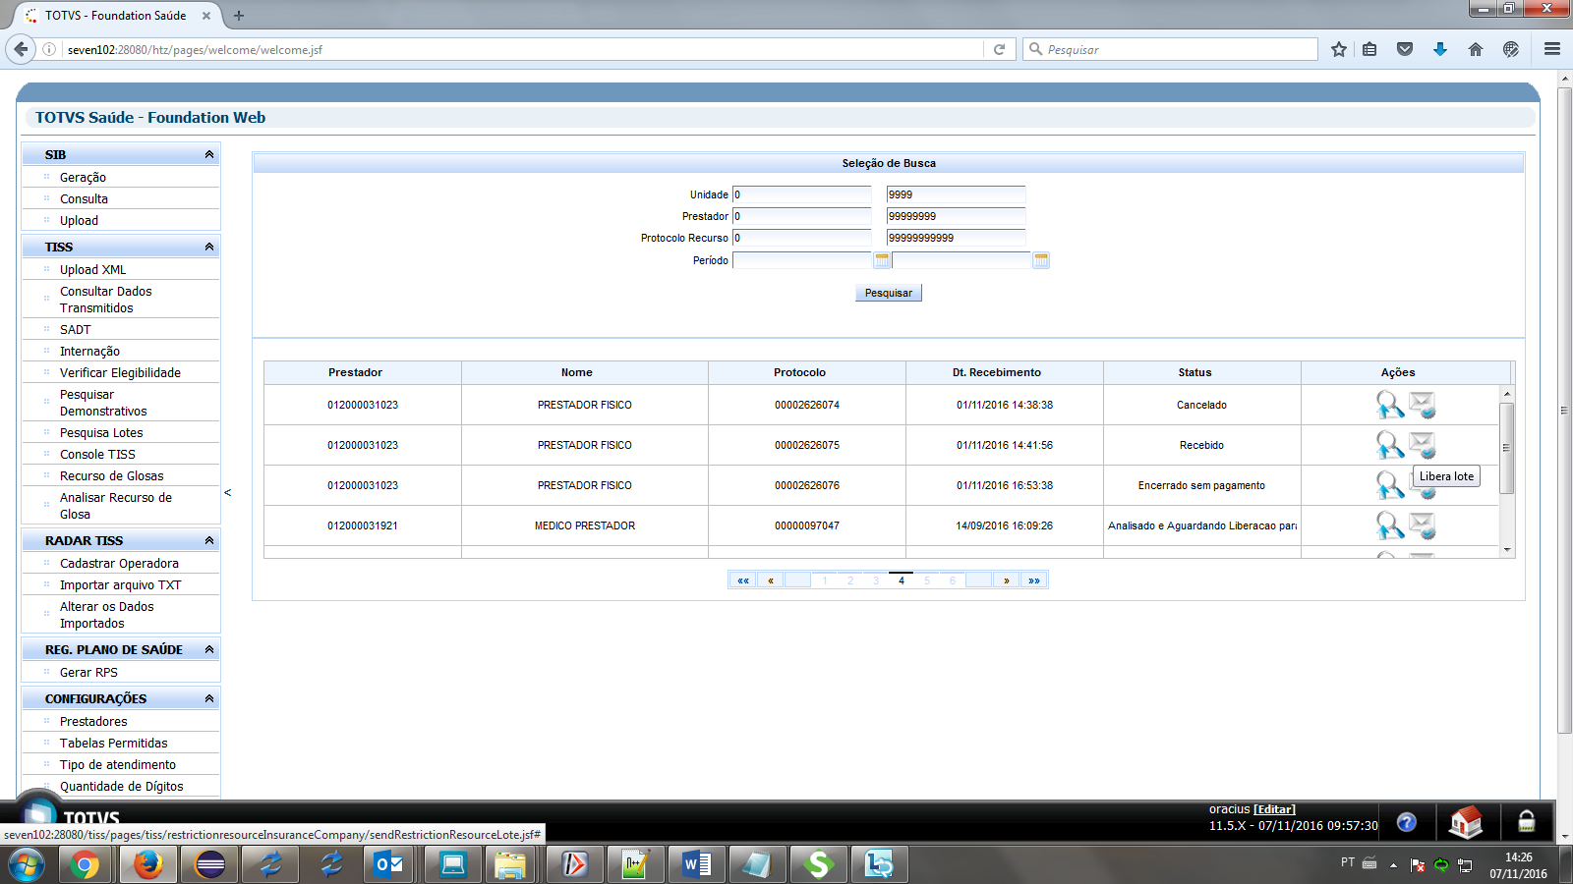This screenshot has height=884, width=1573.
Task: Jump to results page 5
Action: [927, 580]
